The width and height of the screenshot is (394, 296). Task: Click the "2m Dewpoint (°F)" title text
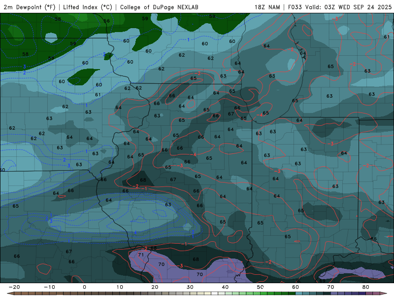coord(30,7)
